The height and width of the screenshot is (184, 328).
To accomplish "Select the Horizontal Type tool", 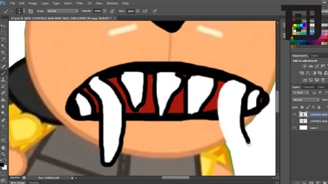I will tap(3, 127).
